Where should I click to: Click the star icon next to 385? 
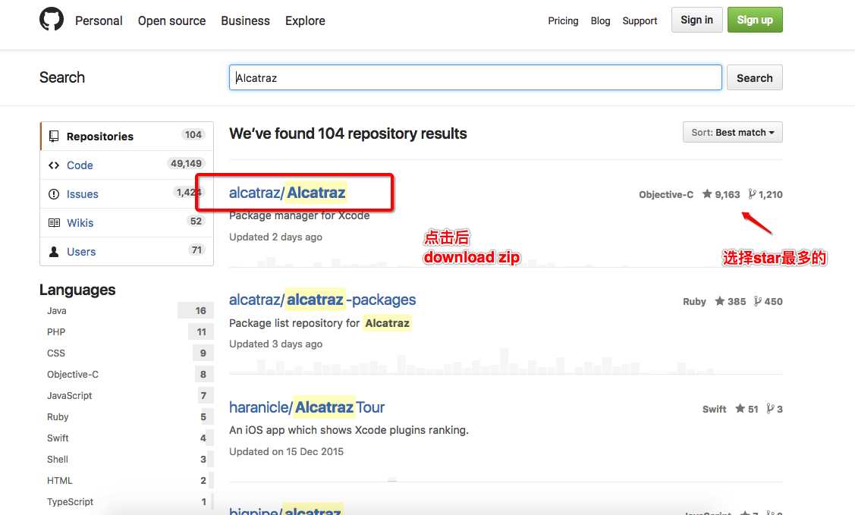(x=719, y=301)
